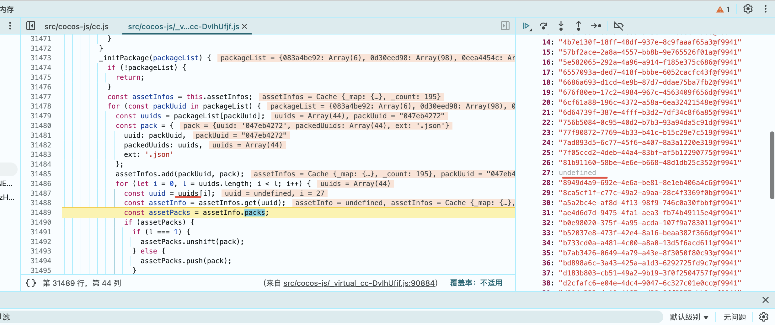Select undefined value at index 27
Image resolution: width=775 pixels, height=325 pixels.
pyautogui.click(x=577, y=173)
